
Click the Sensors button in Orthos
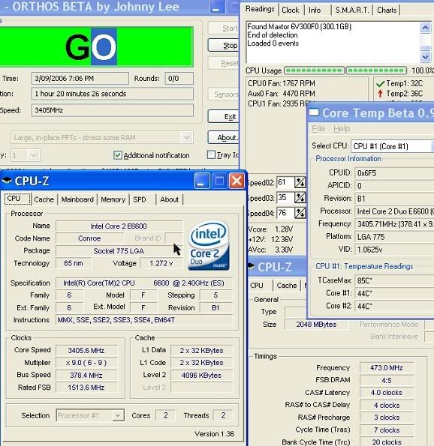point(224,94)
